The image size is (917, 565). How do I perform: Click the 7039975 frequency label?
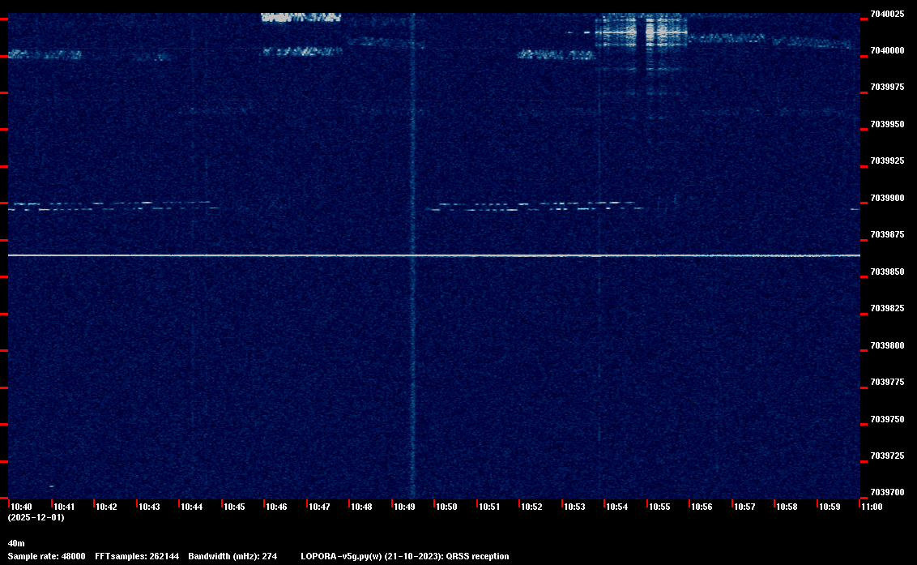(887, 88)
